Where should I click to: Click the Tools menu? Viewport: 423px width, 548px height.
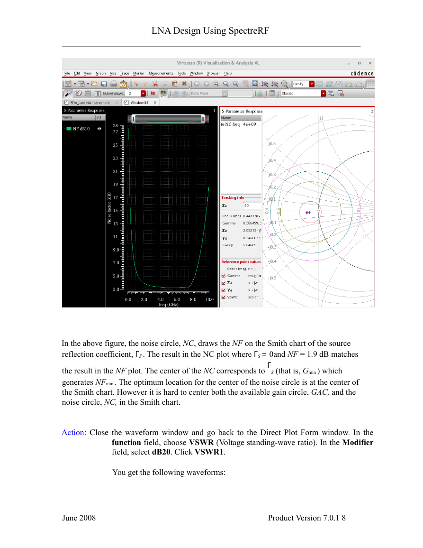[181, 74]
